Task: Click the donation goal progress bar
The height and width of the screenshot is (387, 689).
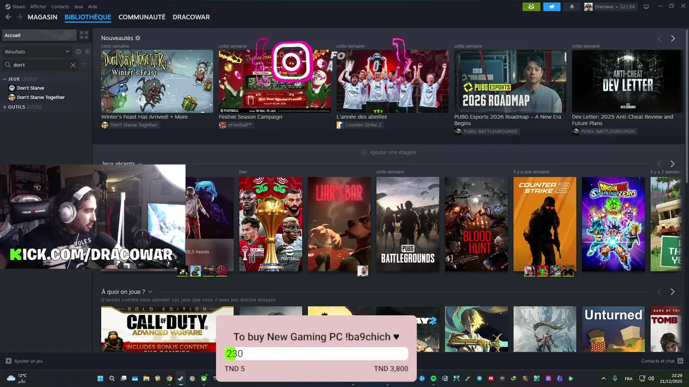Action: coord(317,354)
